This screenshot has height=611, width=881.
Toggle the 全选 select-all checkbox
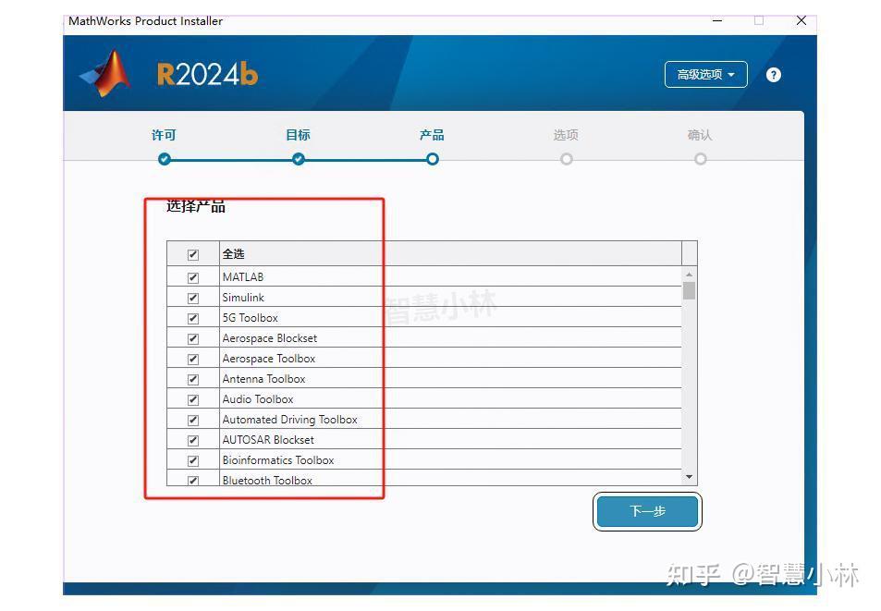tap(193, 254)
